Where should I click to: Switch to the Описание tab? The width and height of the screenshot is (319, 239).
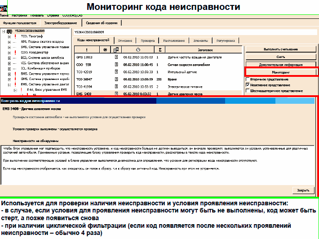tap(124, 40)
